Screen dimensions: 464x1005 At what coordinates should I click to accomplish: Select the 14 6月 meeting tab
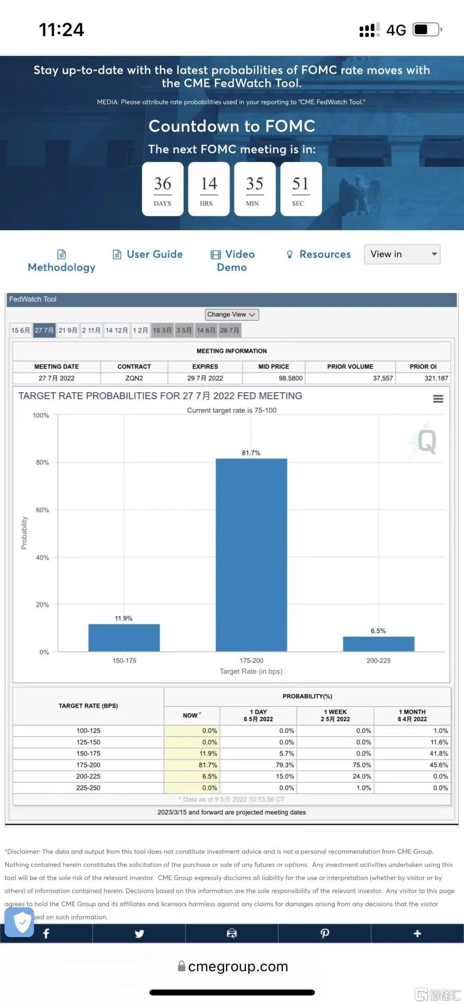206,330
